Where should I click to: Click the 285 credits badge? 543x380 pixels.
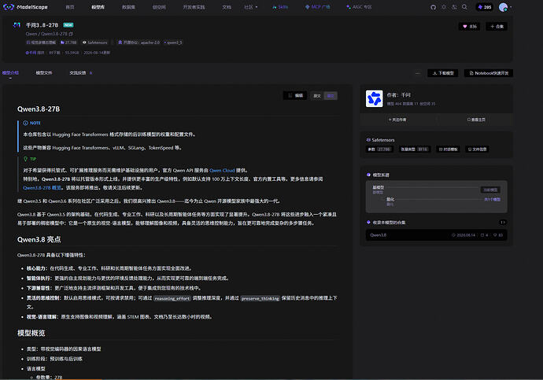coord(485,7)
